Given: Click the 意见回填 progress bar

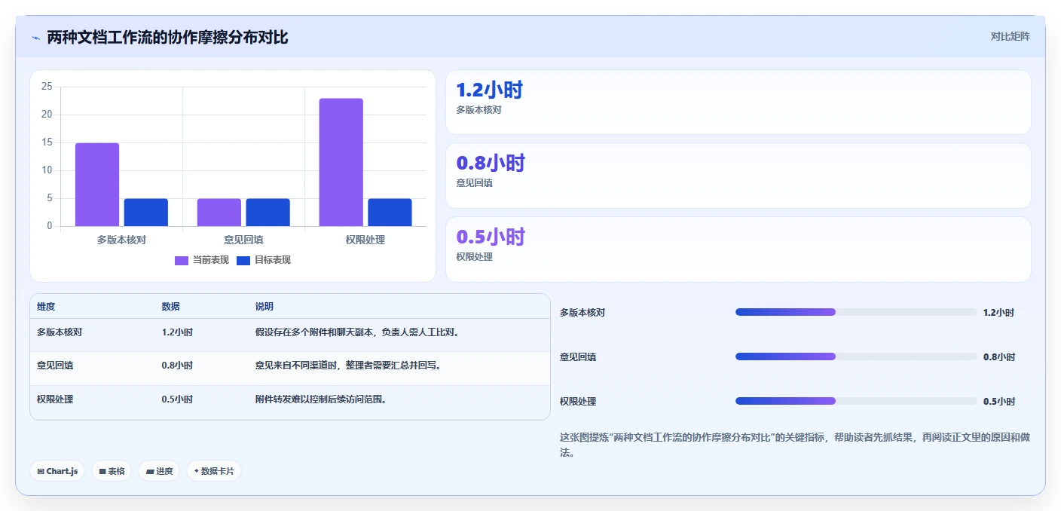Looking at the screenshot, I should tap(856, 356).
